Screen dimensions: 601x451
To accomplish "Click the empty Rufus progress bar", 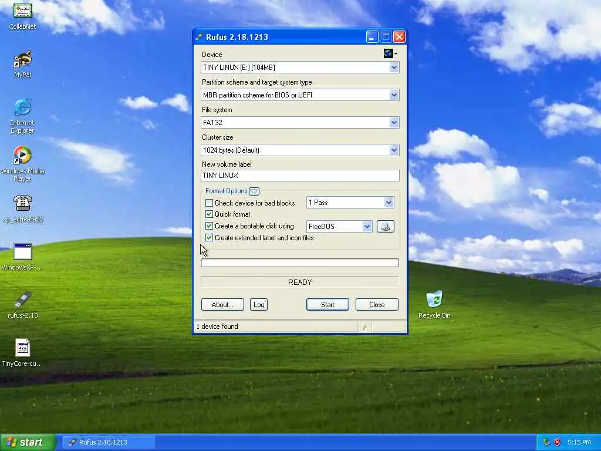I will point(300,262).
